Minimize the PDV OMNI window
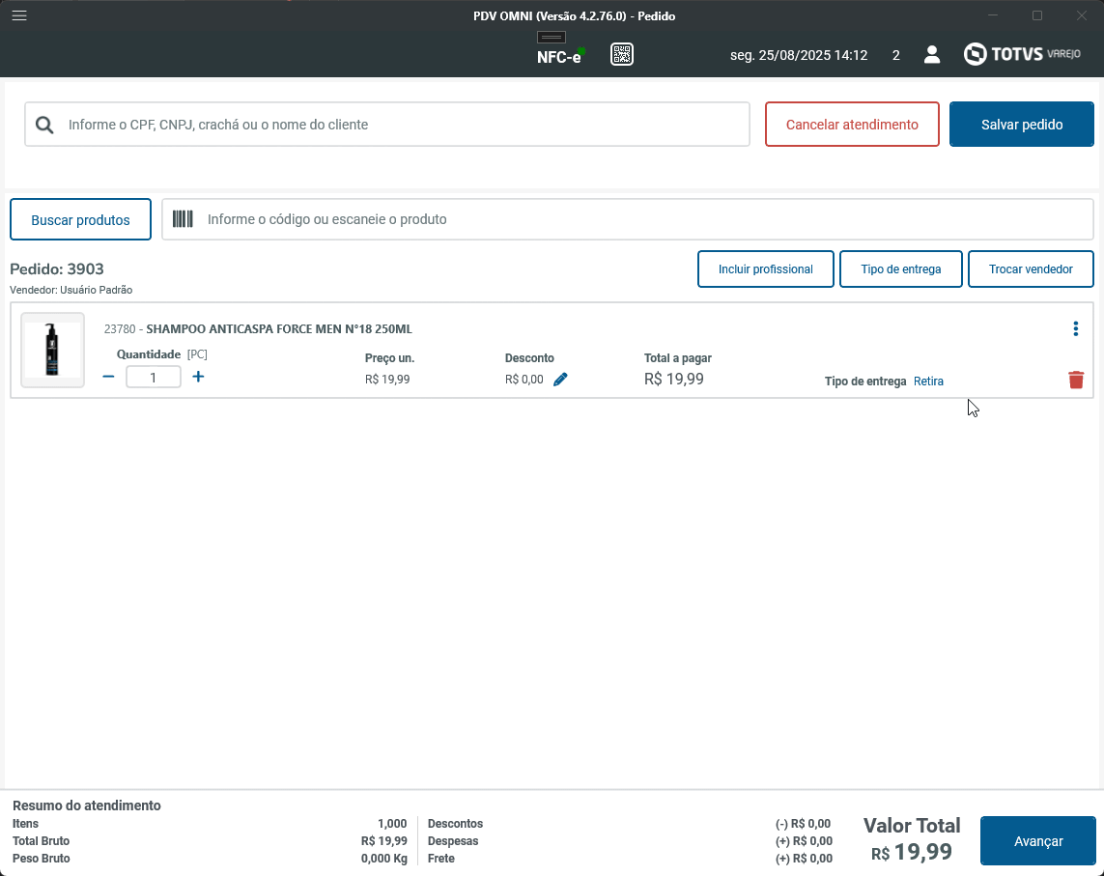This screenshot has width=1104, height=876. point(993,15)
